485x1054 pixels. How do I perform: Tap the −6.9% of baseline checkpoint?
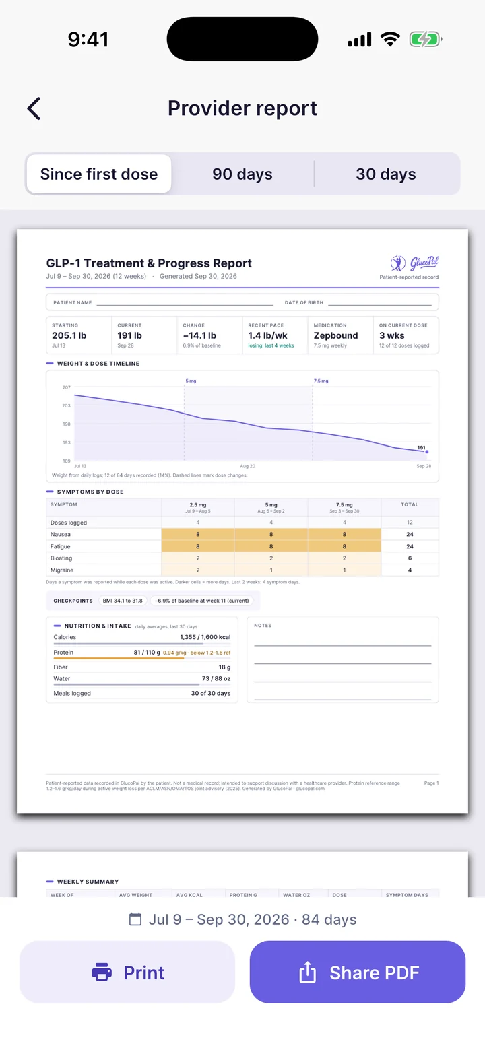point(201,600)
